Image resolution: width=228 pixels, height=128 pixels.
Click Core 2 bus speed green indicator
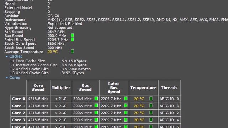tap(96, 113)
